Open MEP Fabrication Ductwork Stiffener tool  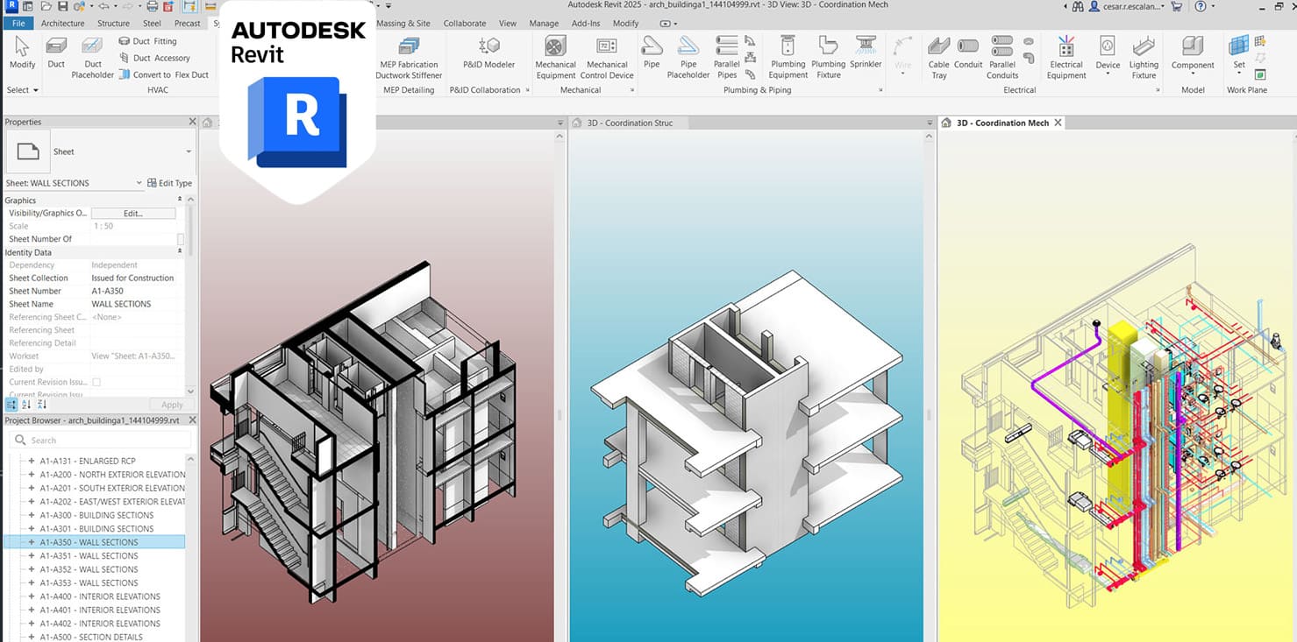tap(409, 58)
